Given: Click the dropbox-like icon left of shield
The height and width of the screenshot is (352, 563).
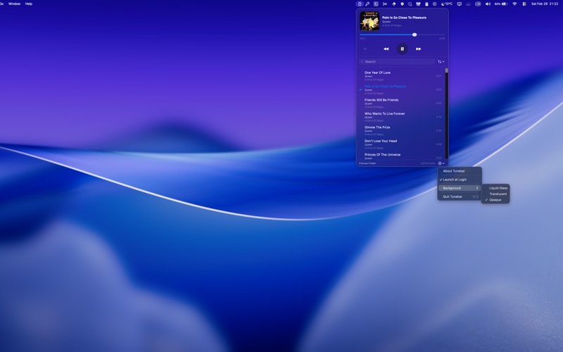Looking at the screenshot, I should tap(393, 4).
